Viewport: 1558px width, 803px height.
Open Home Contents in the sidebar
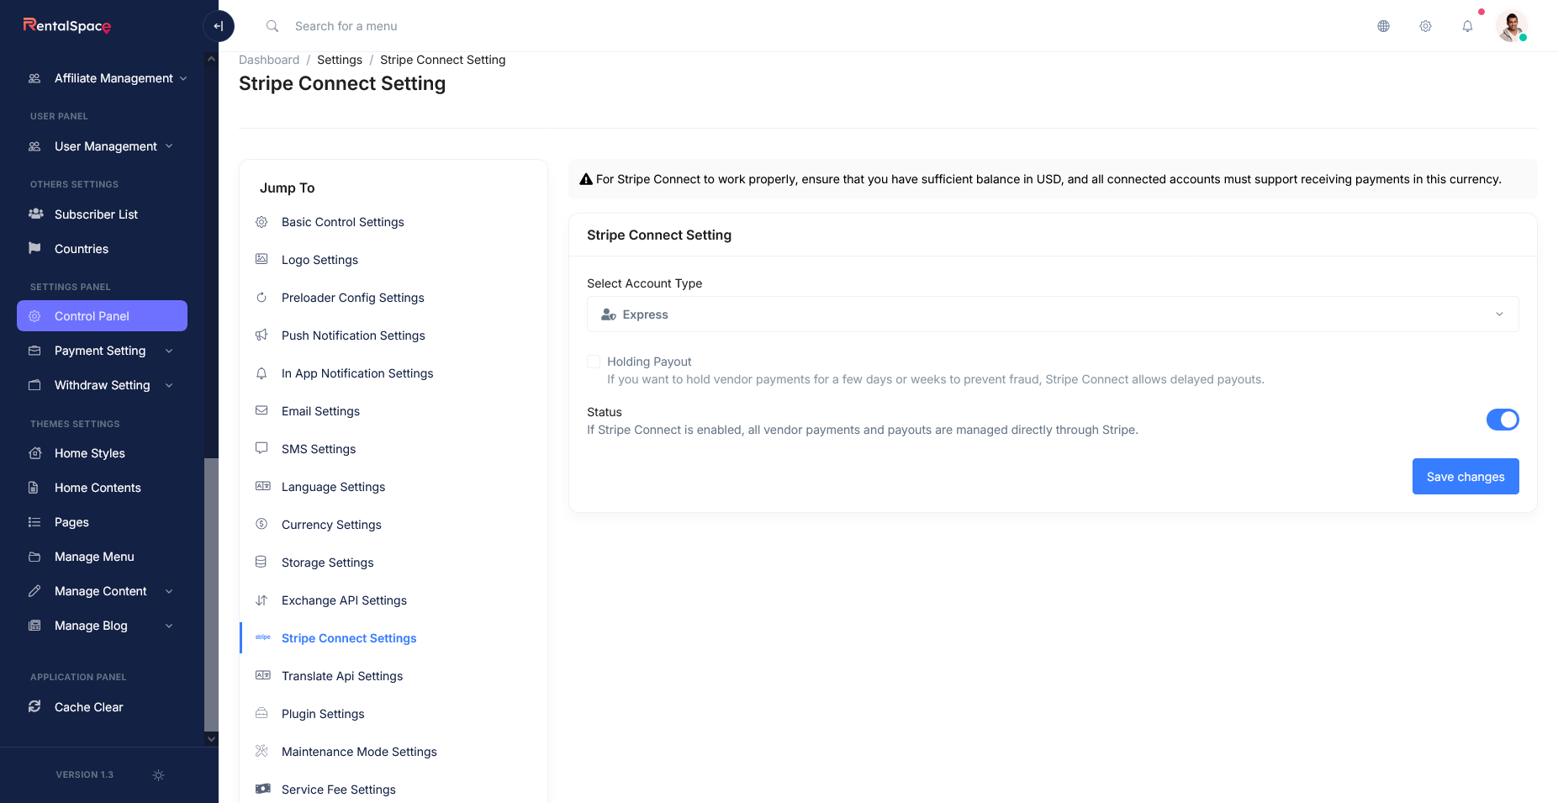tap(103, 488)
